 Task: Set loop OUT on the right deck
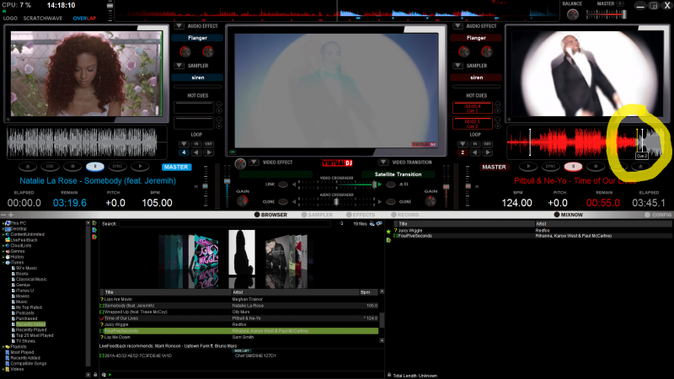[x=488, y=144]
